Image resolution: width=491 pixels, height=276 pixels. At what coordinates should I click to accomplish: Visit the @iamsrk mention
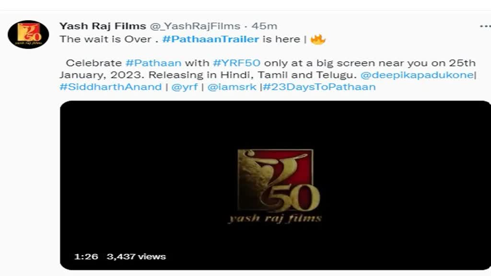(x=232, y=87)
